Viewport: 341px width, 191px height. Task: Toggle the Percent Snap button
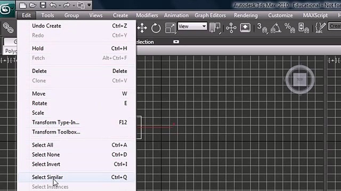[x=289, y=28]
